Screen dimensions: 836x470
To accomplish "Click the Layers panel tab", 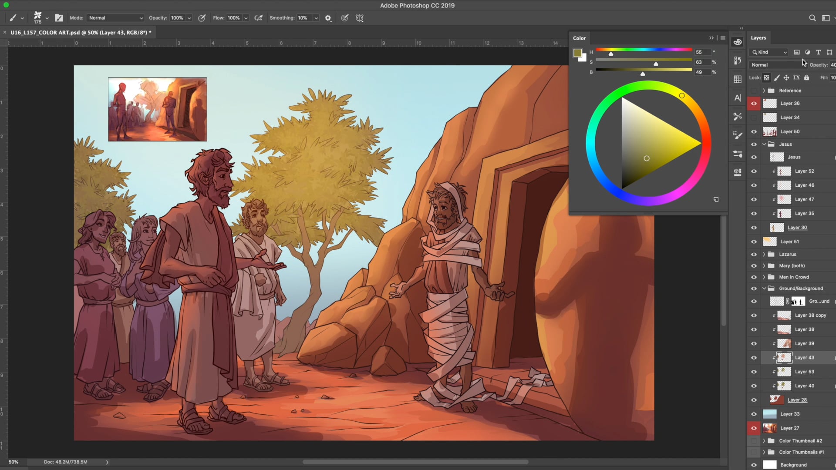I will [x=758, y=38].
